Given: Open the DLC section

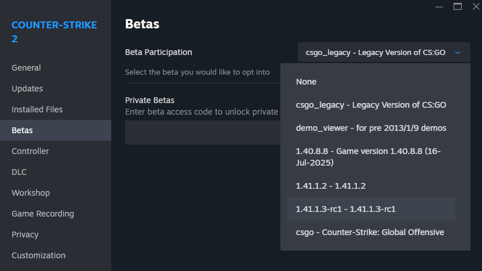Looking at the screenshot, I should [19, 172].
